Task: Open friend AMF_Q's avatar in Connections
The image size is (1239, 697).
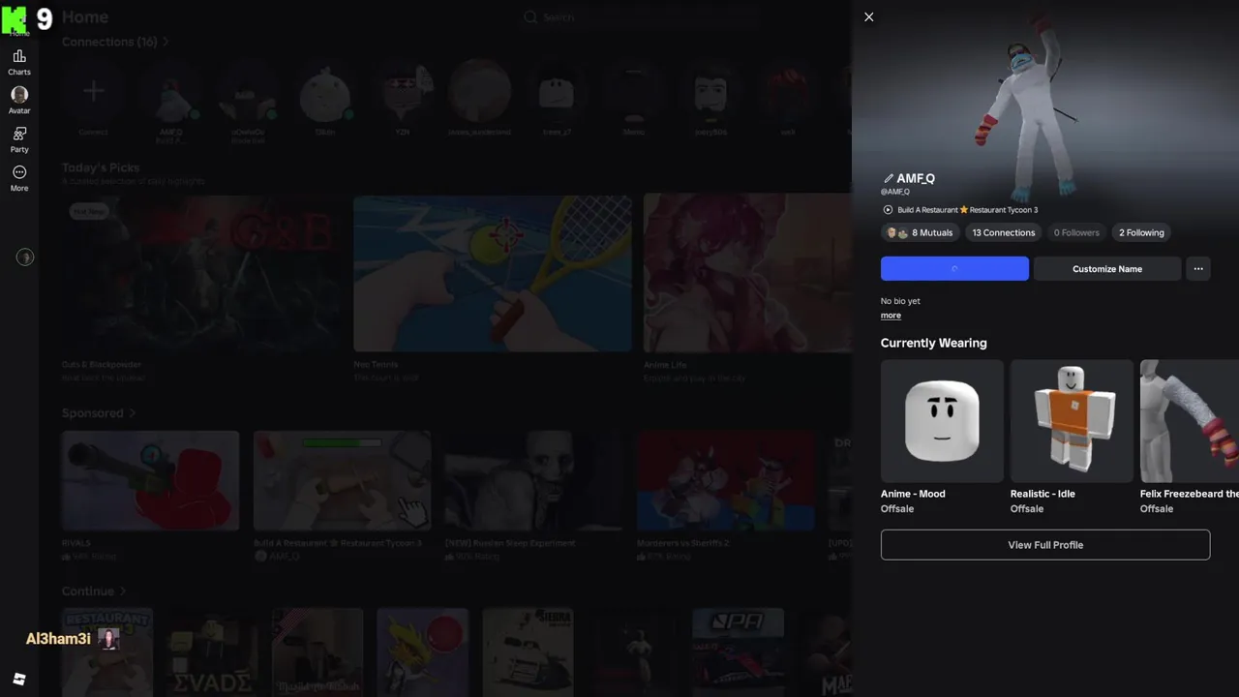Action: 170,91
